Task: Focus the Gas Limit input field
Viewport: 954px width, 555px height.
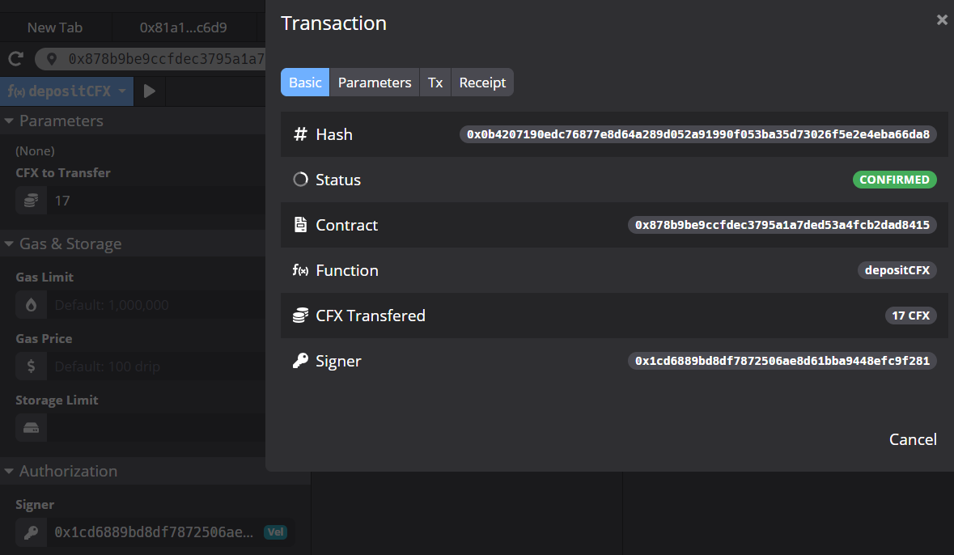Action: pyautogui.click(x=154, y=305)
